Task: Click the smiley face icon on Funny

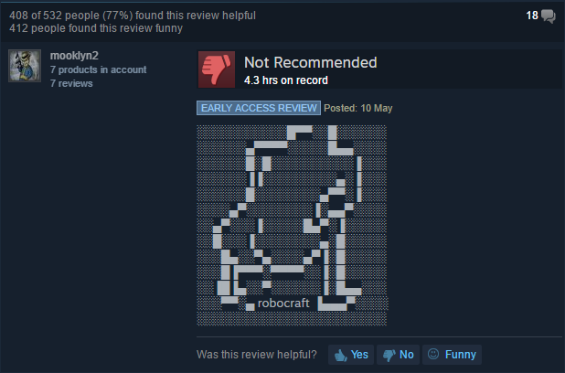Action: tap(433, 354)
